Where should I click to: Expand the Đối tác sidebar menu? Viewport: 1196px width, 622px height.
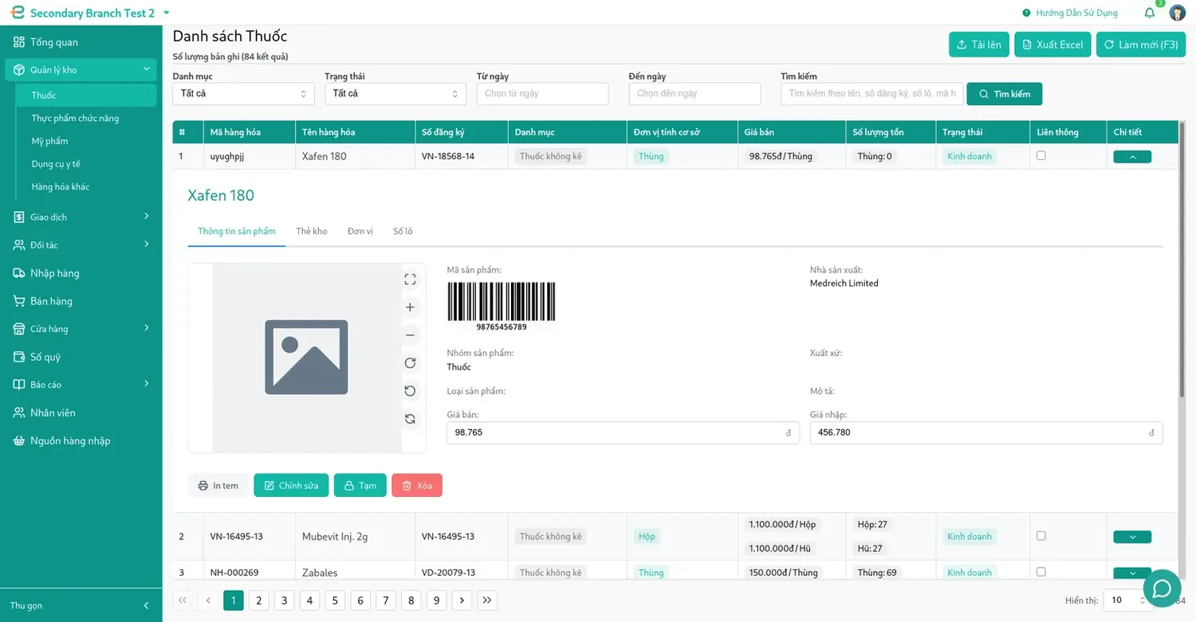[x=81, y=244]
